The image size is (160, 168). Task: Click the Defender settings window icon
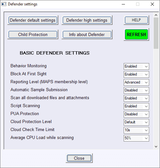[4, 4]
